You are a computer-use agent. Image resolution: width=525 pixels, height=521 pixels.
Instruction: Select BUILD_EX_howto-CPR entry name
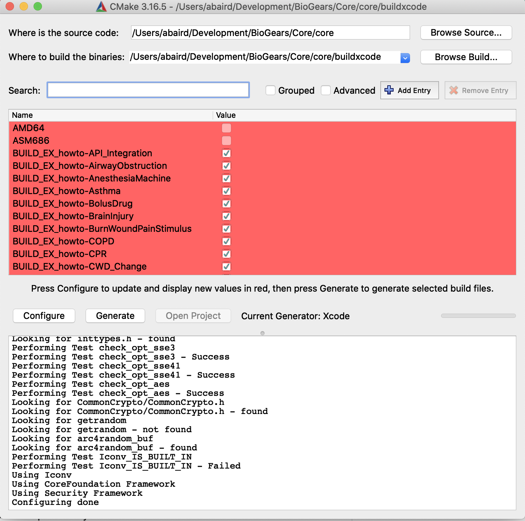(x=60, y=254)
